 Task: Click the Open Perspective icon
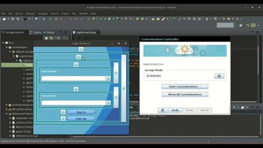(x=241, y=25)
